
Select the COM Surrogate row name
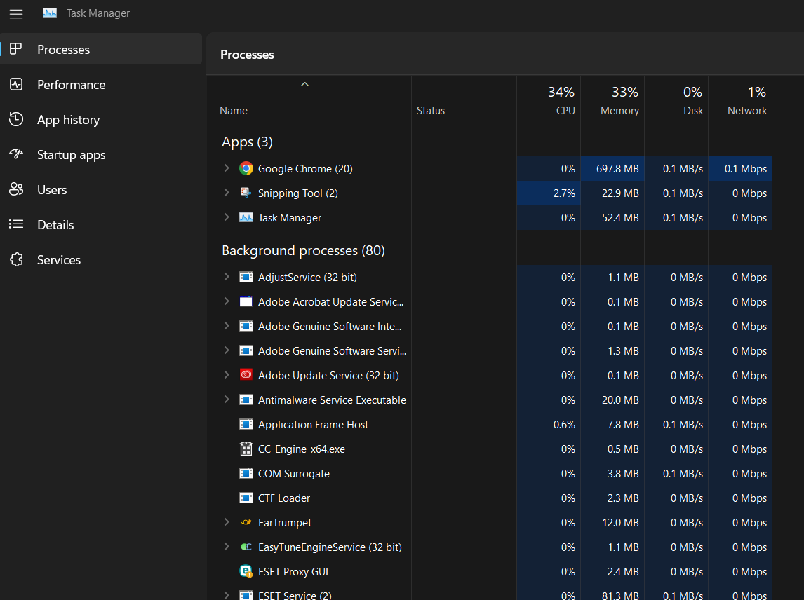tap(293, 473)
